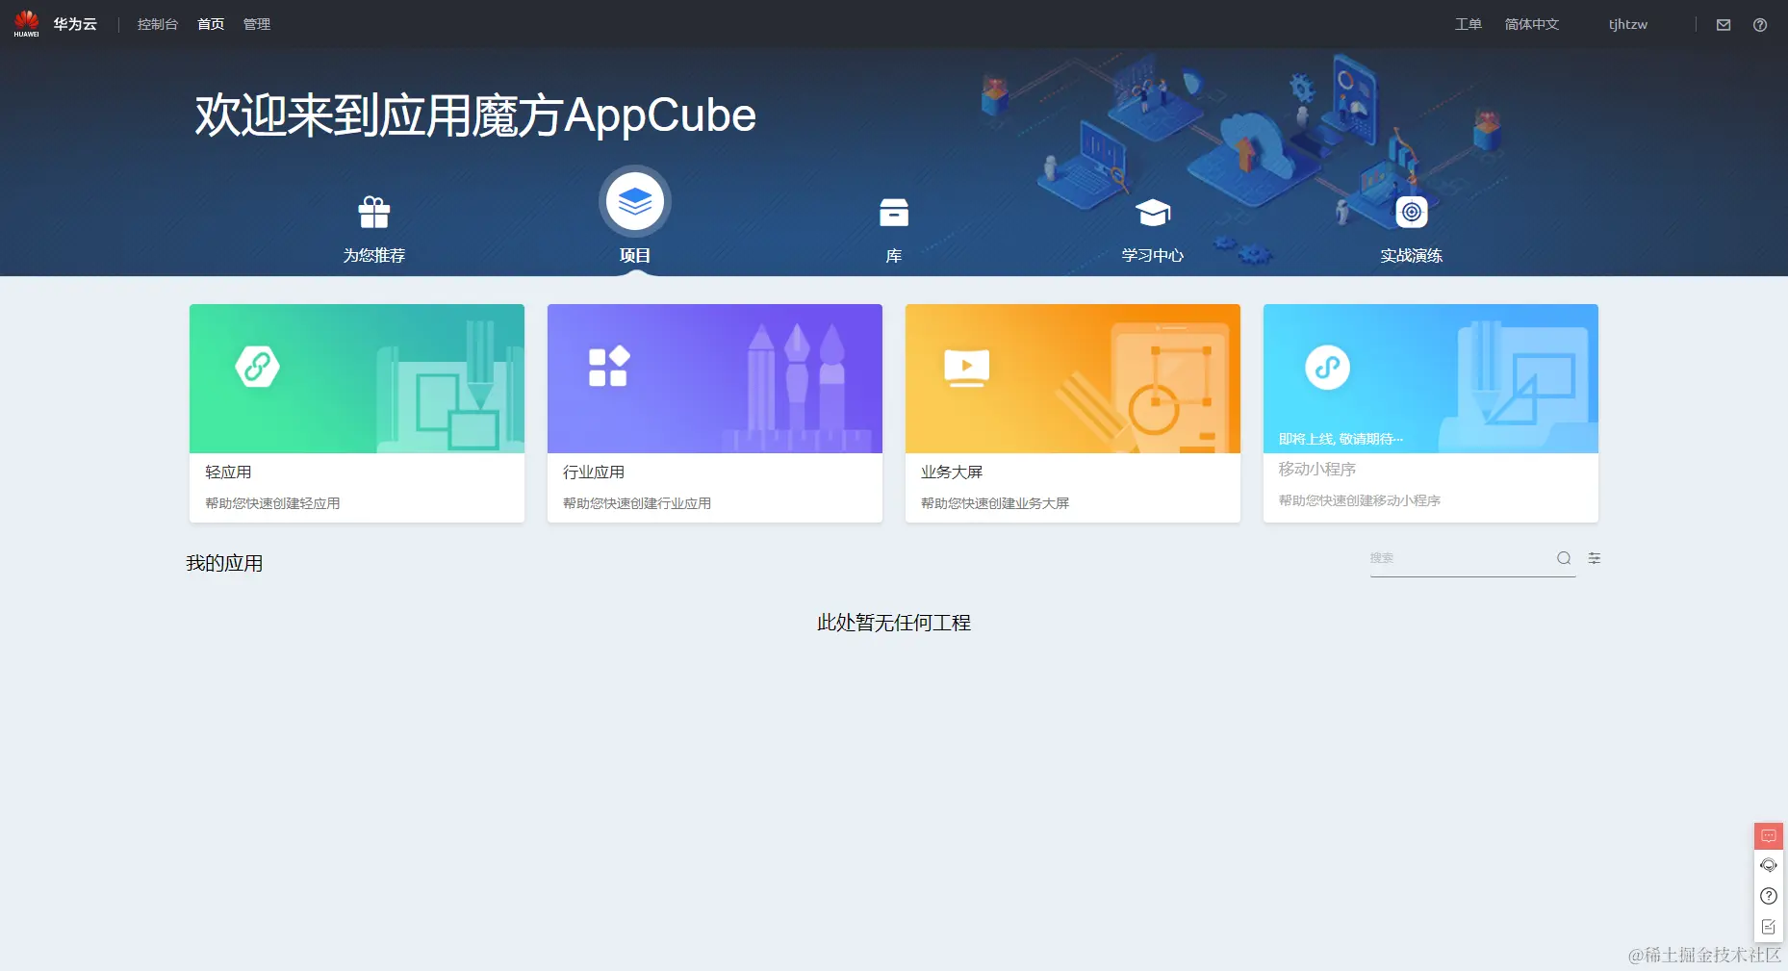This screenshot has height=971, width=1788.
Task: Open the floating help question icon
Action: 1769,896
